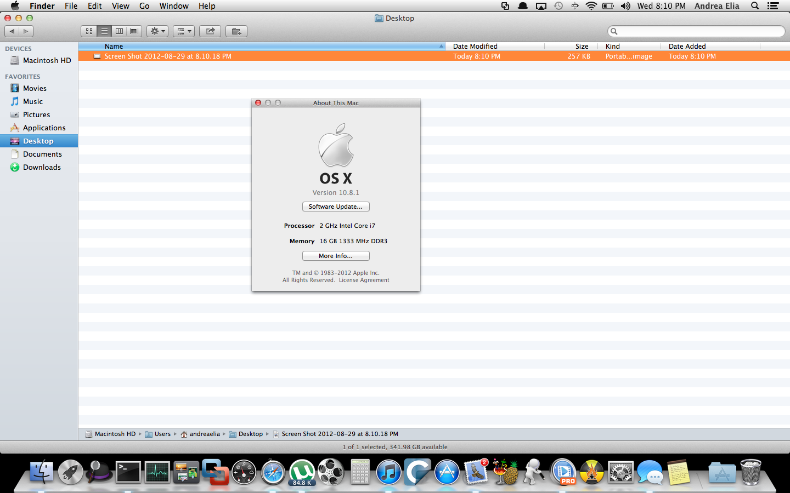This screenshot has width=790, height=493.
Task: Open Spotlight search in menu bar
Action: coord(755,6)
